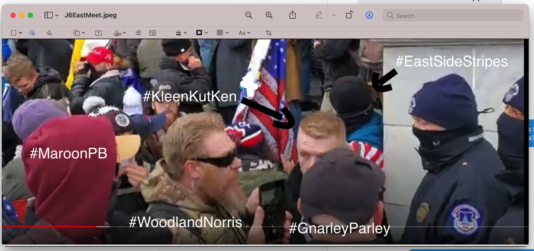The height and width of the screenshot is (251, 534).
Task: Click the green full-screen window button
Action: click(30, 15)
